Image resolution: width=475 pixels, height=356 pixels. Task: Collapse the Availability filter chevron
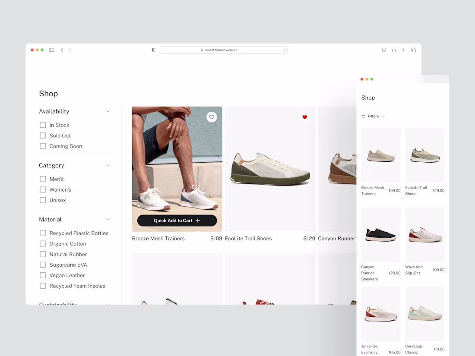click(x=108, y=111)
